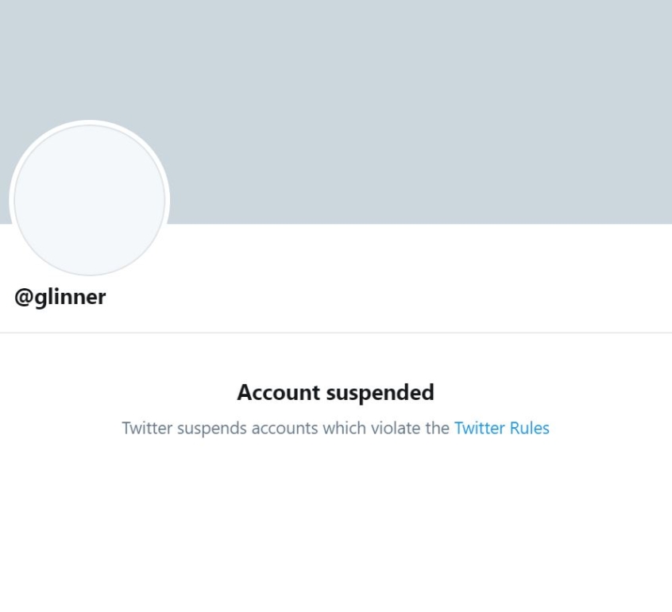This screenshot has height=612, width=672.
Task: Click the word "Twitter" starting the grey sentence
Action: click(x=148, y=428)
